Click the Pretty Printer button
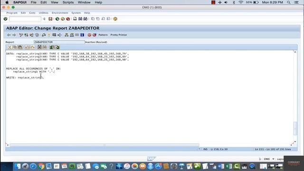Screen dimensions: 304x171 [x=119, y=35]
